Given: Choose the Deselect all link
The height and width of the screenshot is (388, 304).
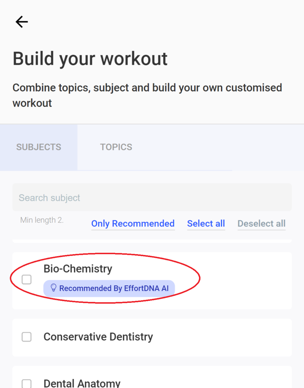Looking at the screenshot, I should tap(261, 224).
